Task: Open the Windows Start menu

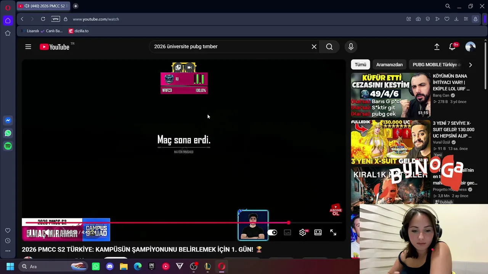Action: [10, 266]
